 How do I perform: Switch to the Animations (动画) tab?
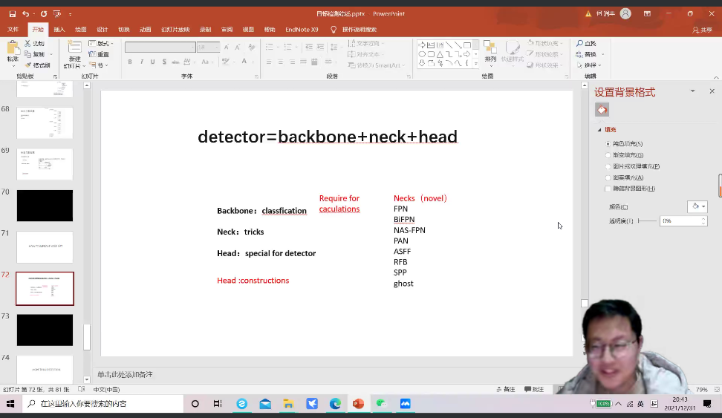point(146,30)
